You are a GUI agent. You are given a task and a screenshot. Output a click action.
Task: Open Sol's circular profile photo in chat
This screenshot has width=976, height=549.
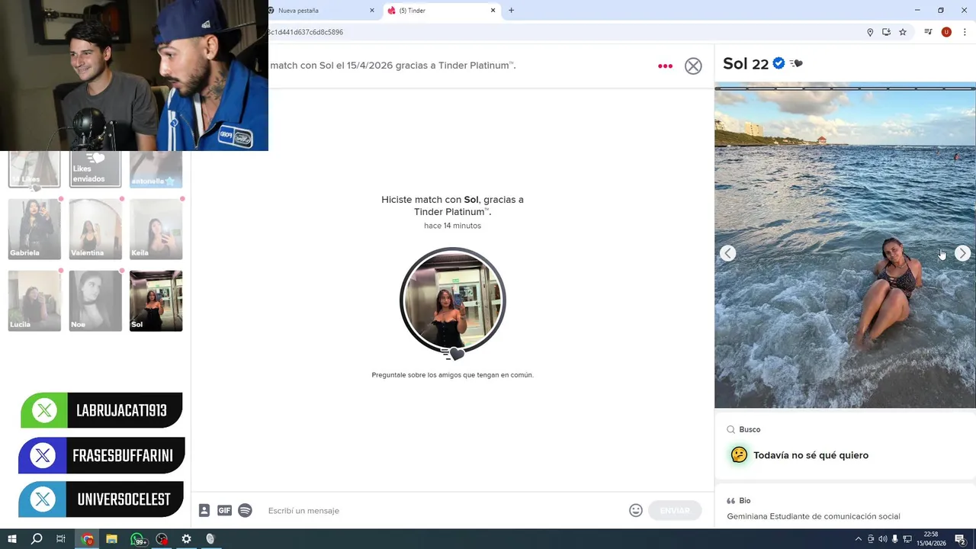click(x=453, y=300)
